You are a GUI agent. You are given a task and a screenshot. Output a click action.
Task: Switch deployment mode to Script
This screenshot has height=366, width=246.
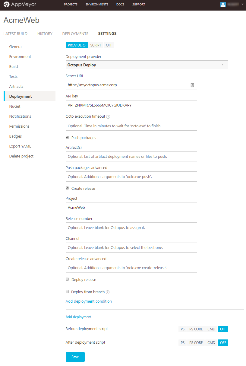(96, 45)
